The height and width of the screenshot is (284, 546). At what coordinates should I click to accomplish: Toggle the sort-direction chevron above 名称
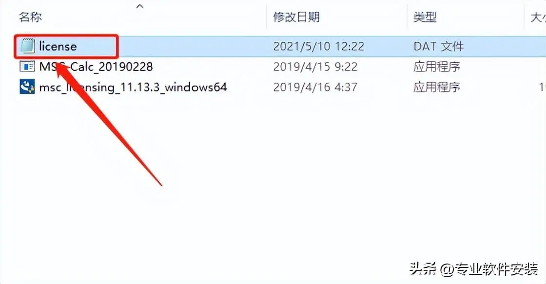coord(140,6)
